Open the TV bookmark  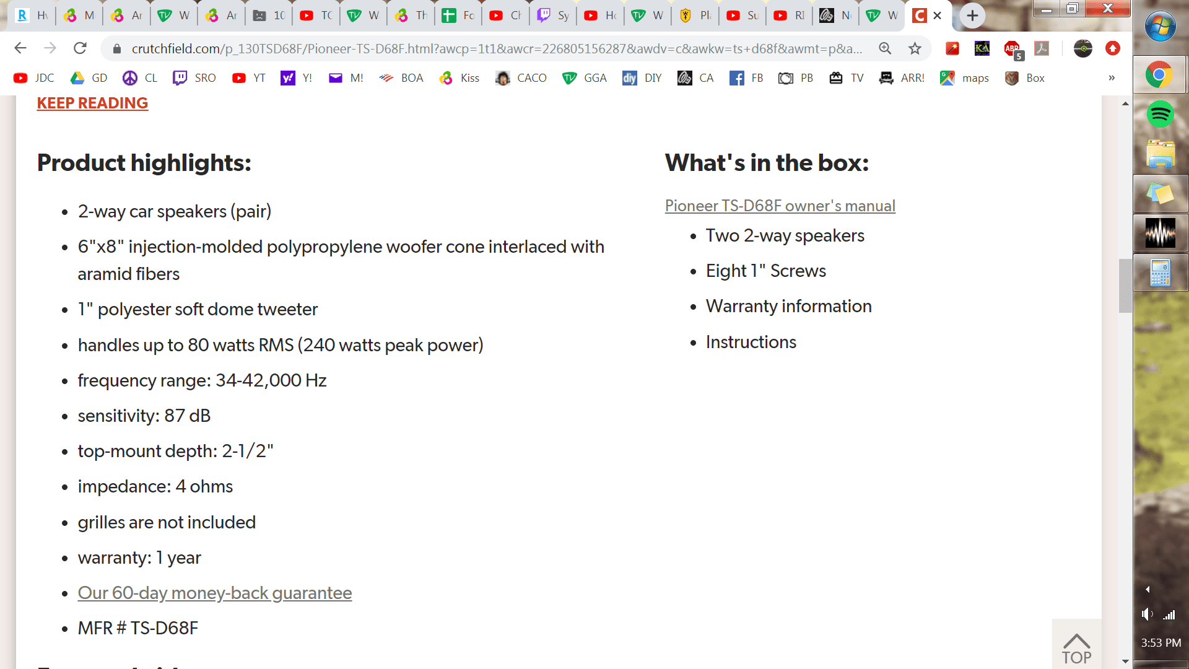[847, 78]
